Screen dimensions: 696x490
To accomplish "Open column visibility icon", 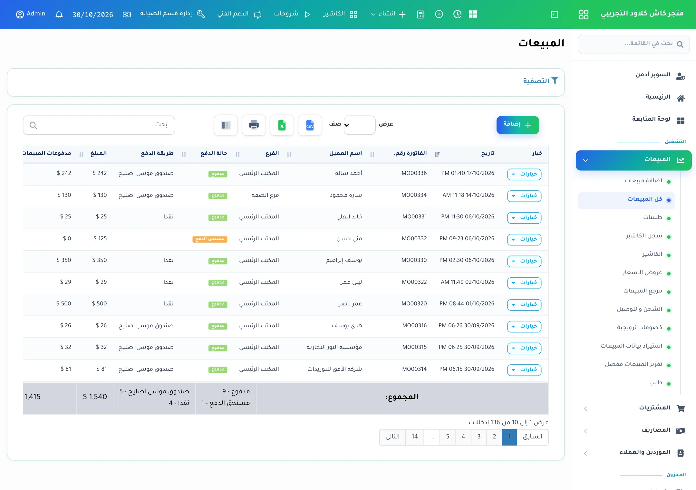I will [x=226, y=125].
